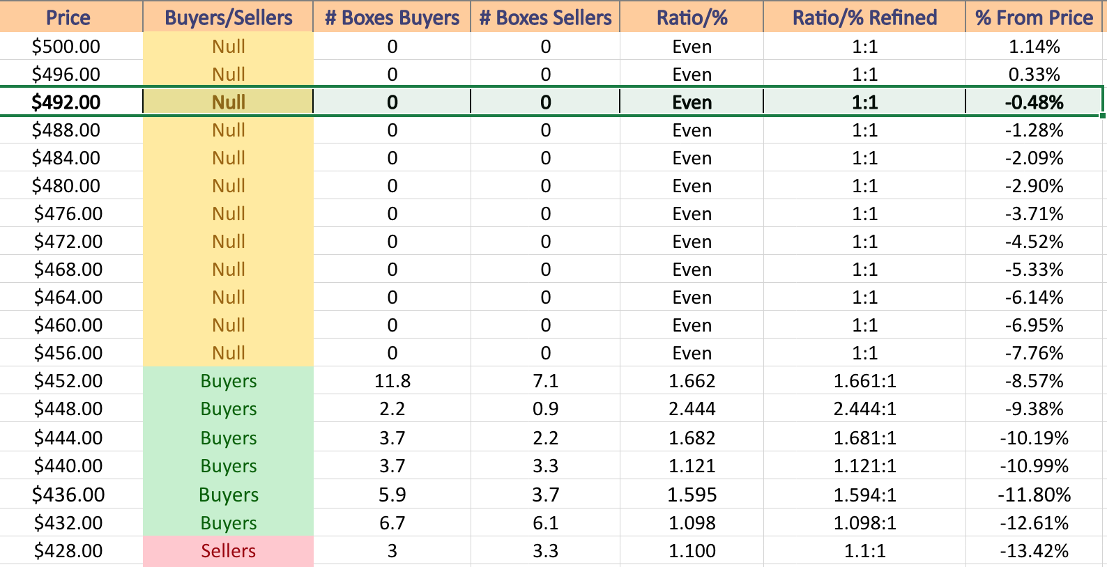
Task: Click the highlighted $492.00 price cell
Action: point(71,102)
